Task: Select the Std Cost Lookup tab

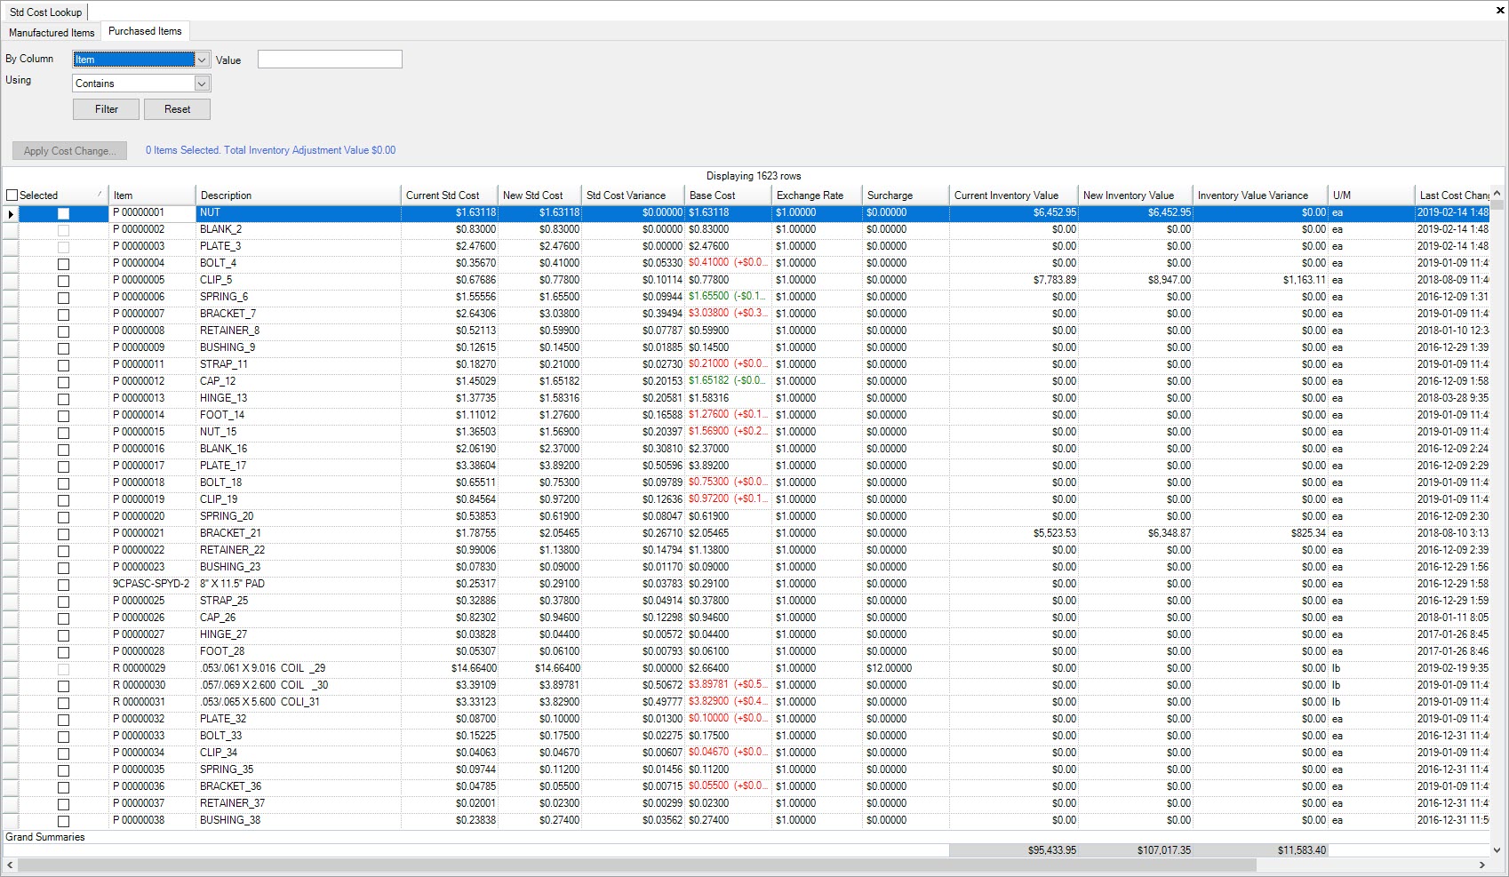Action: click(x=45, y=12)
